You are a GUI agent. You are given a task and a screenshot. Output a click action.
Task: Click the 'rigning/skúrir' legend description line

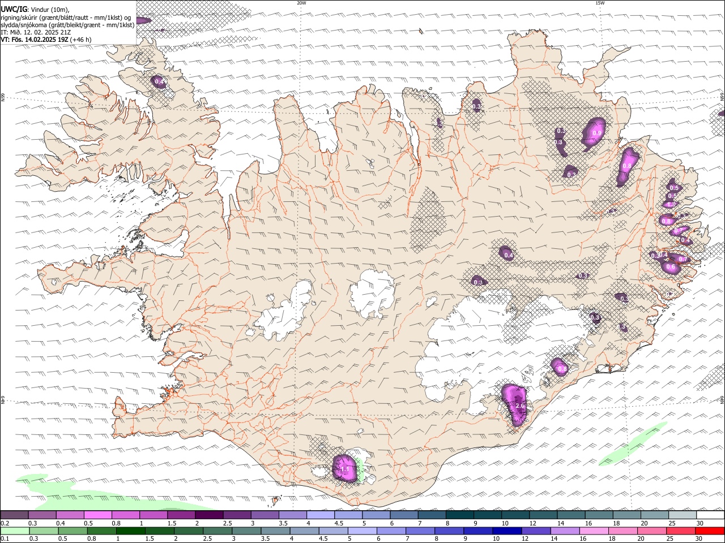click(x=67, y=18)
